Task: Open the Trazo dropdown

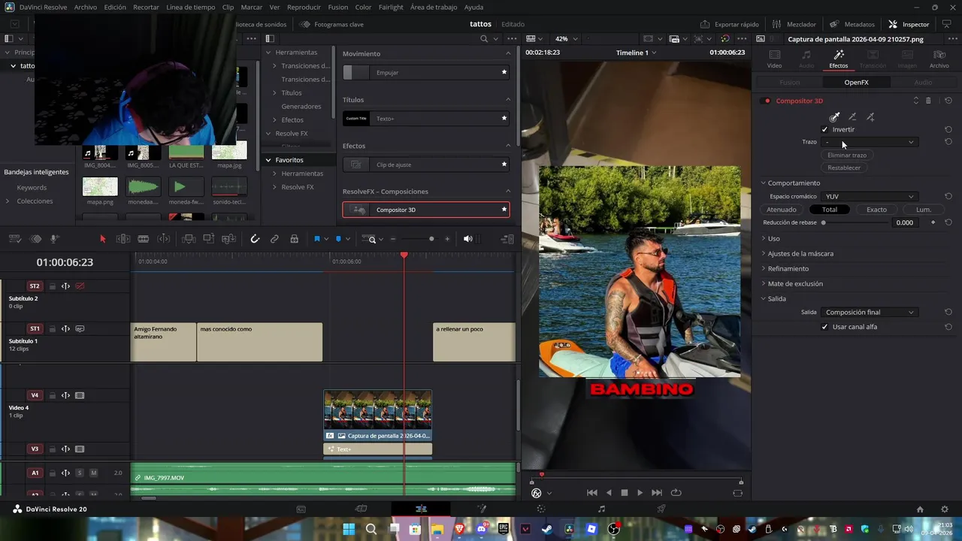Action: click(x=870, y=142)
